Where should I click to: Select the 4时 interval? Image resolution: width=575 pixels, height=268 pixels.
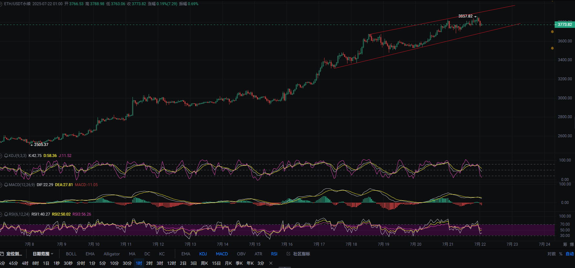(25, 263)
